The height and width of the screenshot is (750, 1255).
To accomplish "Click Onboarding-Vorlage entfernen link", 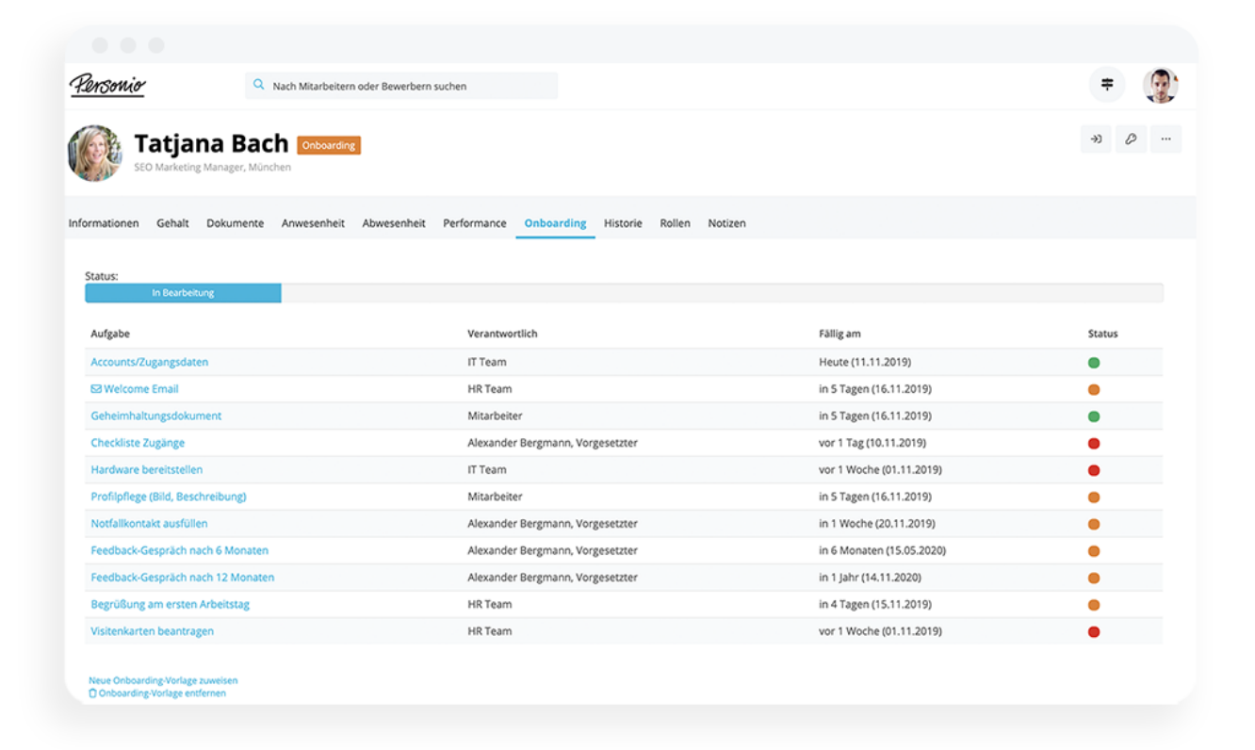I will coord(162,693).
